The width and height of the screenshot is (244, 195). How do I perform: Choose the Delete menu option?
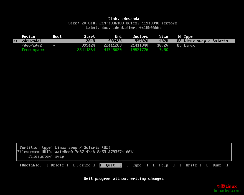[x=57, y=165]
